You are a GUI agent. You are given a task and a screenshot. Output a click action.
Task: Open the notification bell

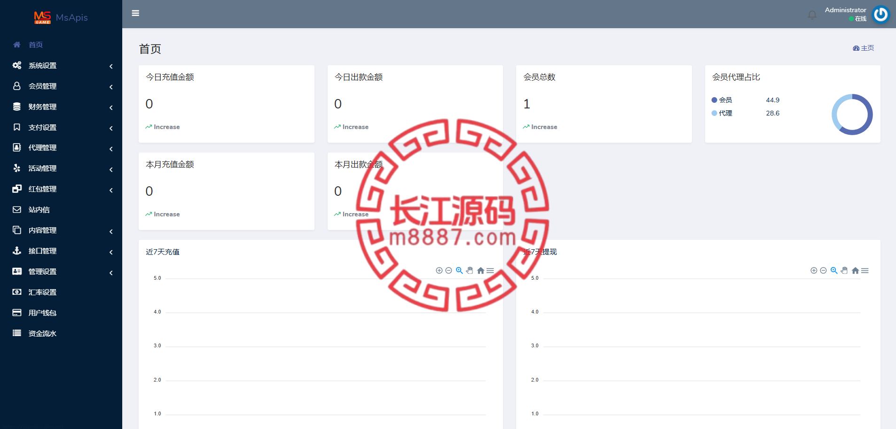(812, 15)
